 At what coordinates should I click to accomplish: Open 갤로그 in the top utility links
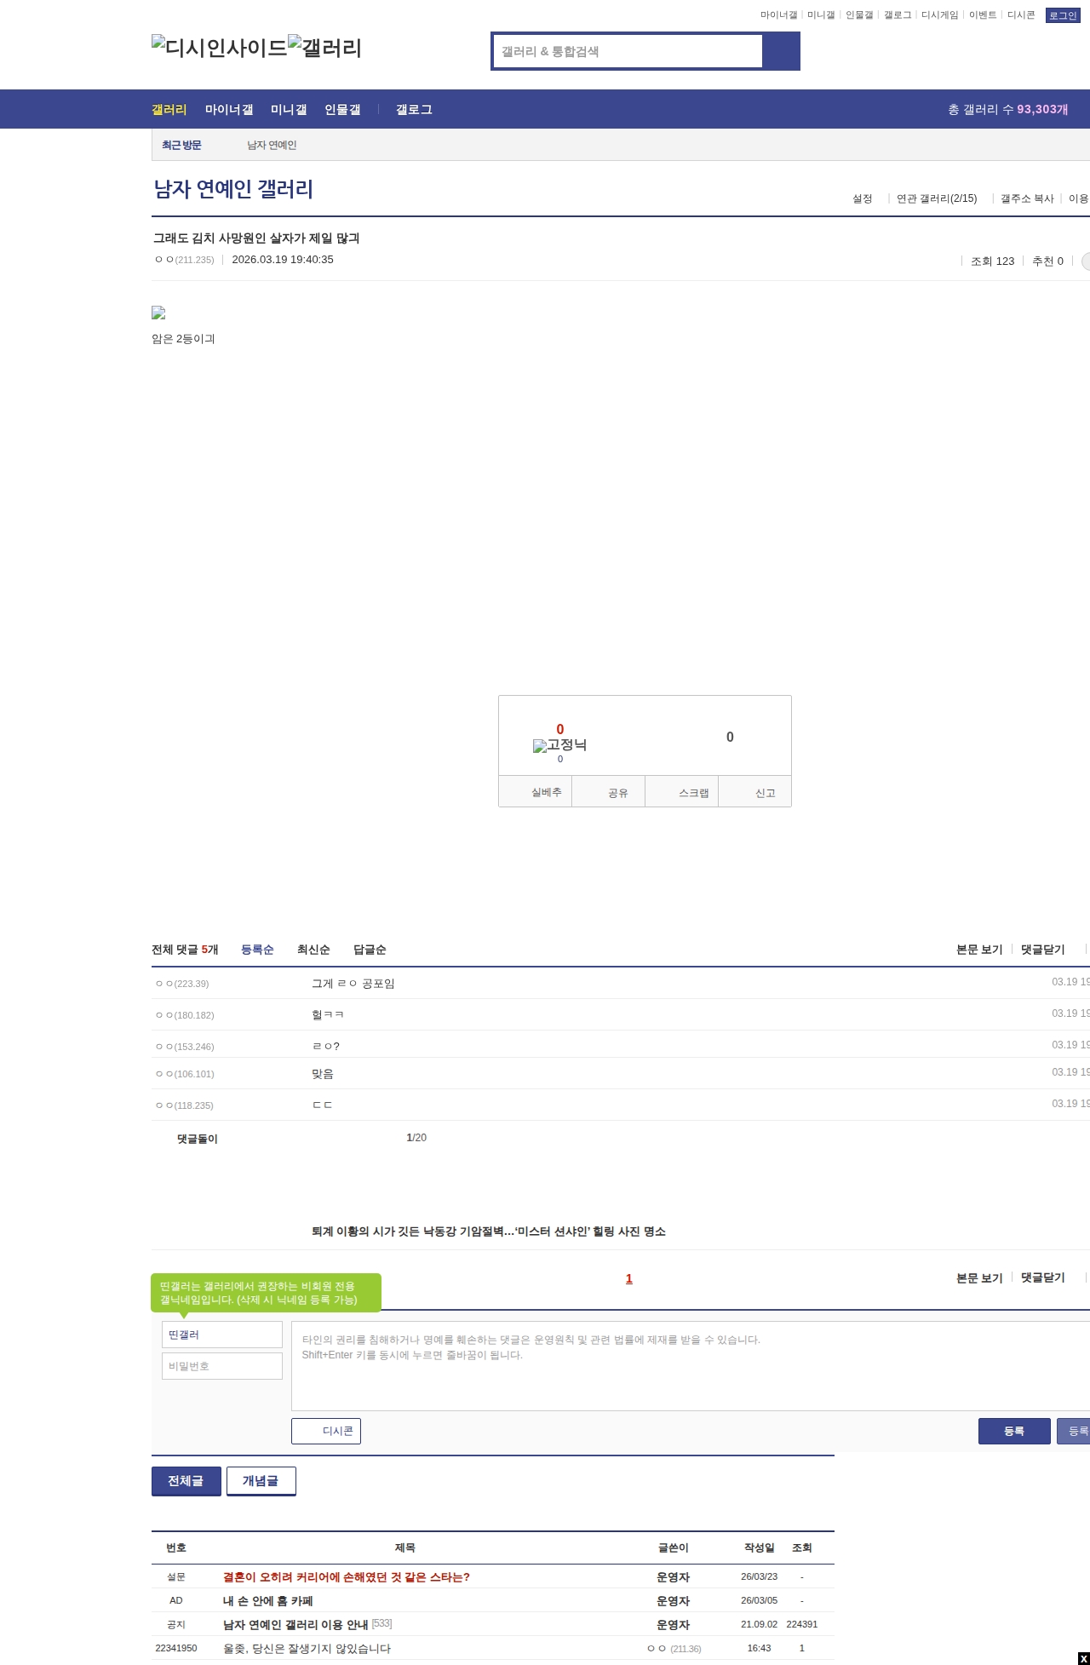click(x=898, y=15)
